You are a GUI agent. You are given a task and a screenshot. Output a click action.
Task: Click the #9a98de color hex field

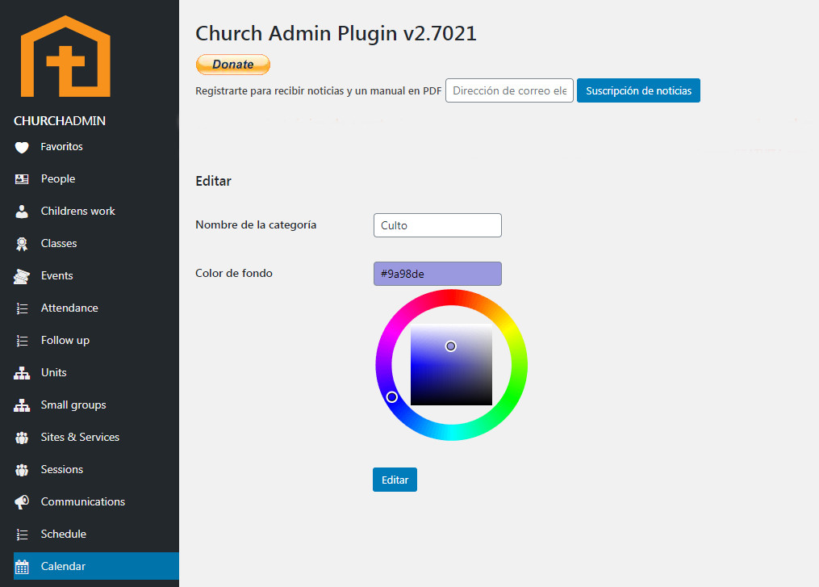[x=437, y=274]
